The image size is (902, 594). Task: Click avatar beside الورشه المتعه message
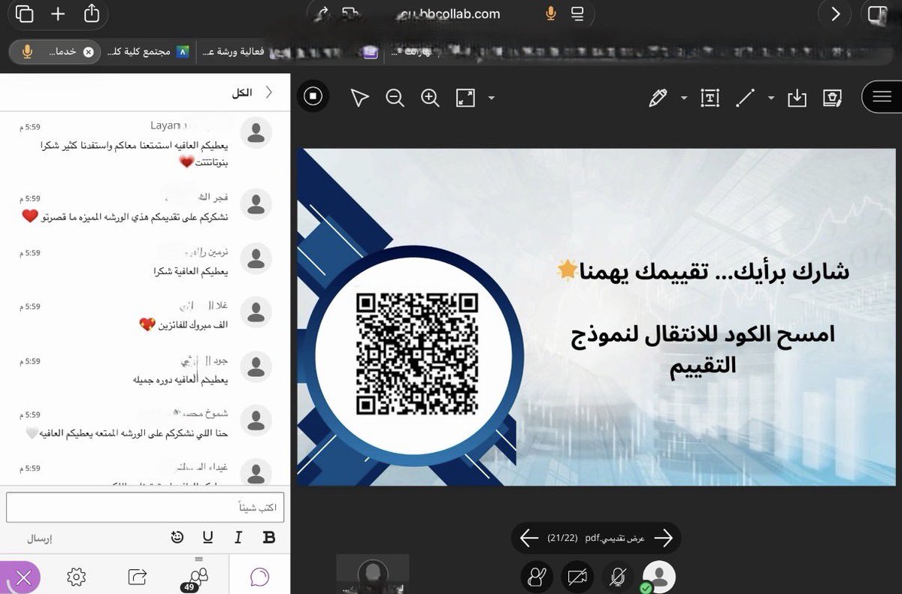coord(256,419)
